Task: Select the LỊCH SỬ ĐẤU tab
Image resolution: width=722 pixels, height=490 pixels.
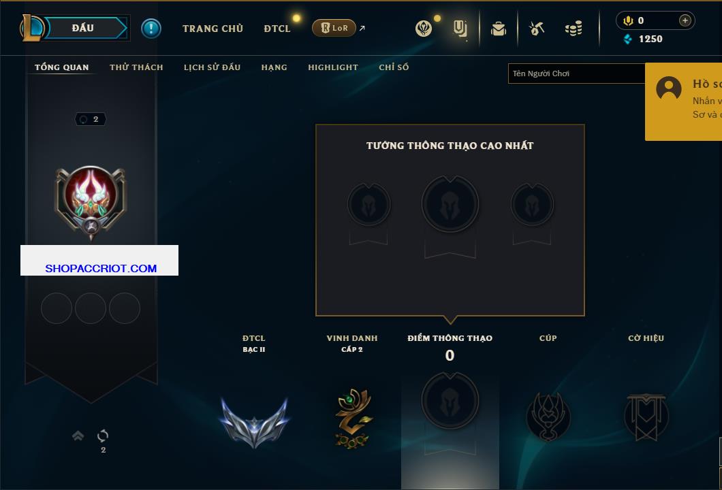Action: 213,67
